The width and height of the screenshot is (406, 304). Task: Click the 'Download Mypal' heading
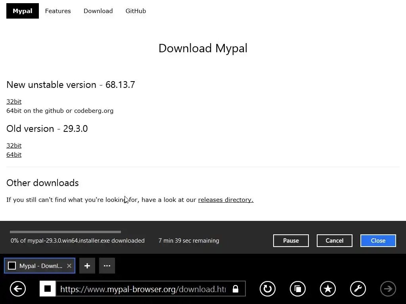tap(203, 48)
